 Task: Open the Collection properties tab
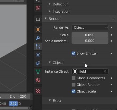click(x=38, y=19)
